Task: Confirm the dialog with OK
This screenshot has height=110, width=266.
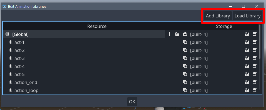Action: coord(132,102)
